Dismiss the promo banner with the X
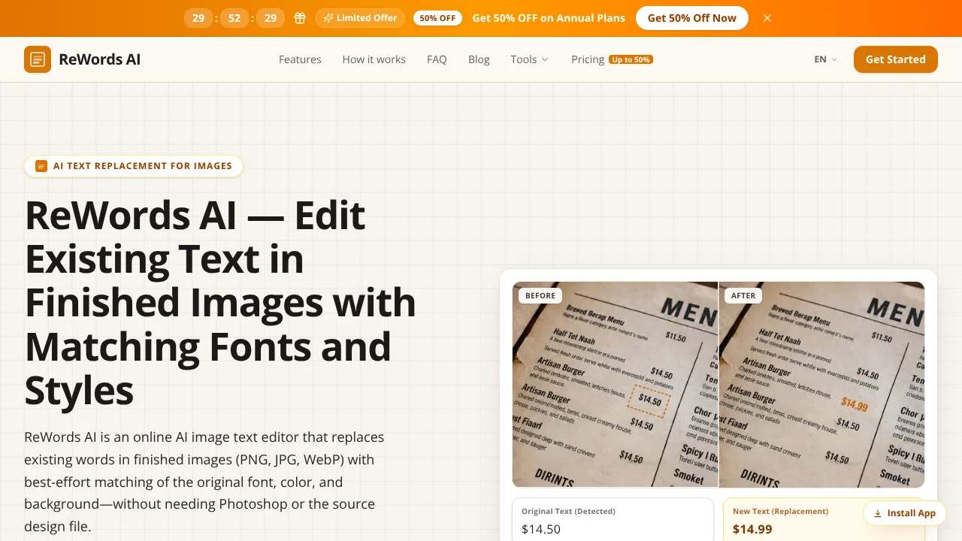The height and width of the screenshot is (541, 962). [x=767, y=18]
